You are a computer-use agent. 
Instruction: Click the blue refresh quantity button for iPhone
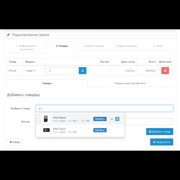83,71
